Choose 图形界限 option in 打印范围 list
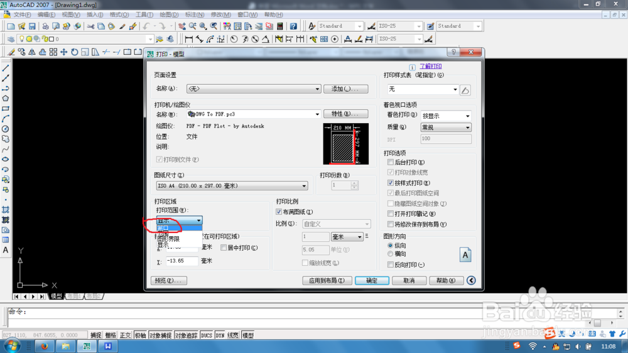Image resolution: width=628 pixels, height=353 pixels. pos(179,239)
